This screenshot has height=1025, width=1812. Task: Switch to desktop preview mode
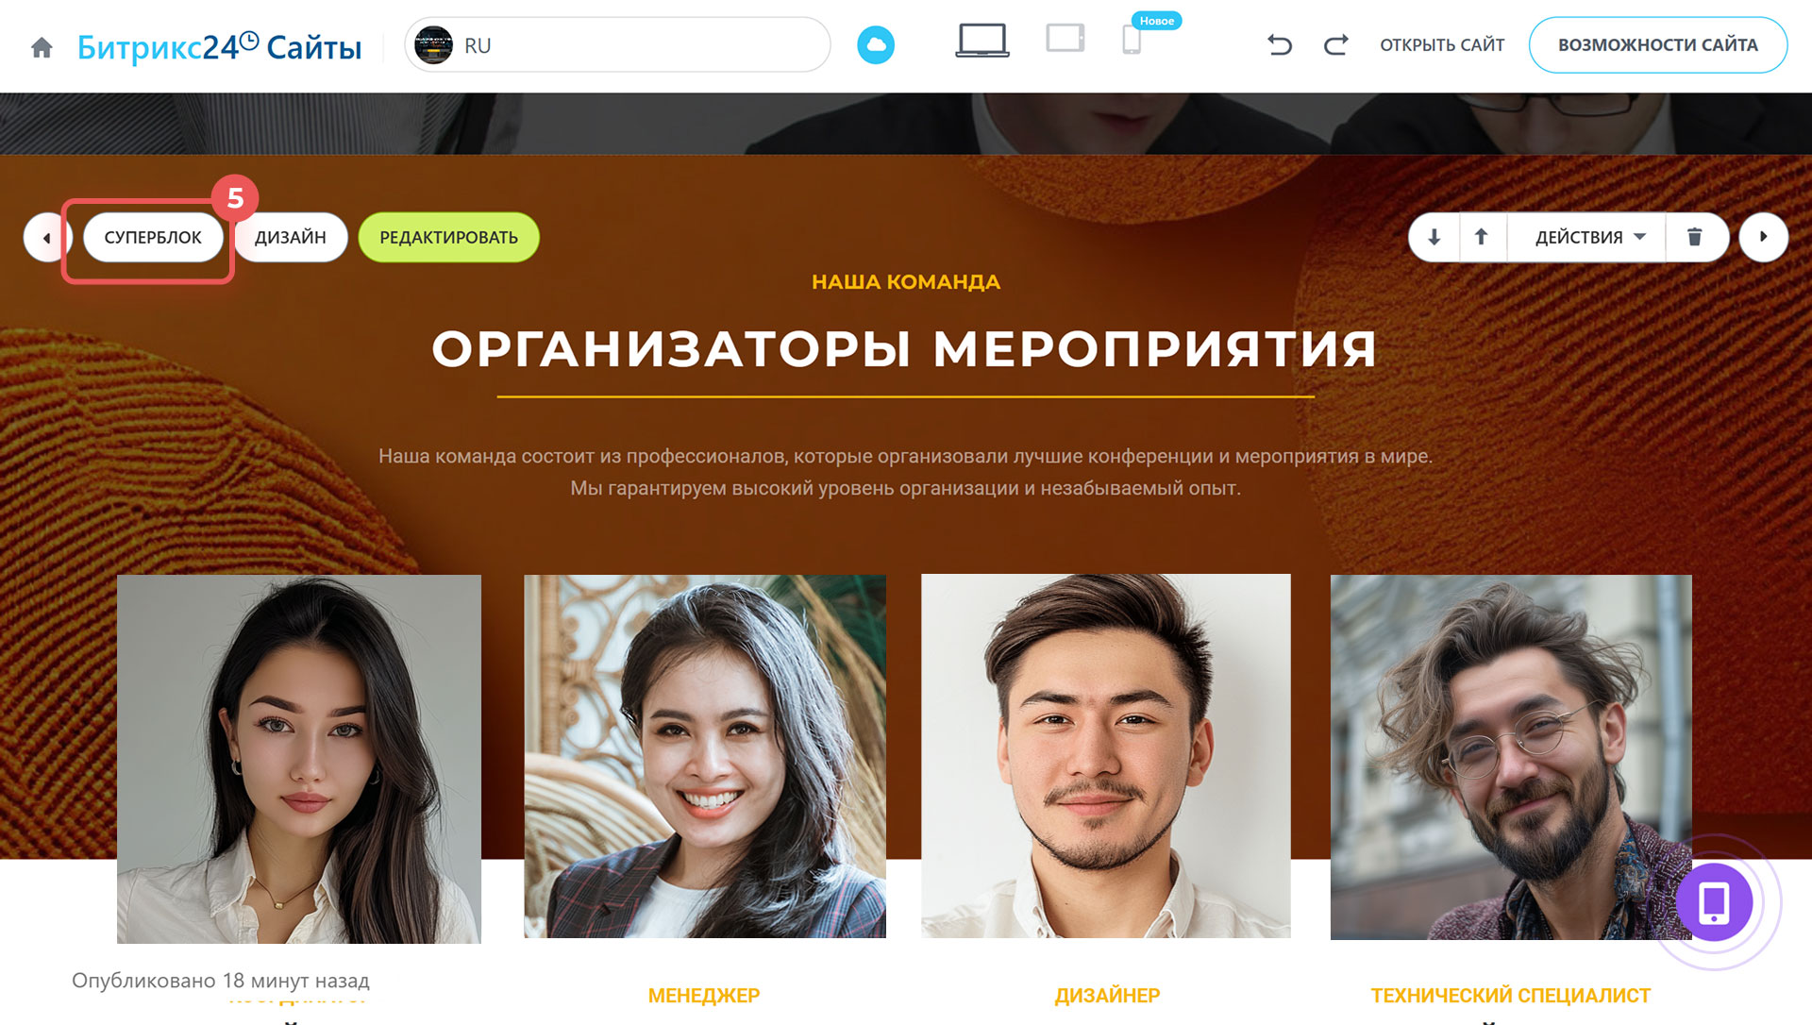click(982, 42)
